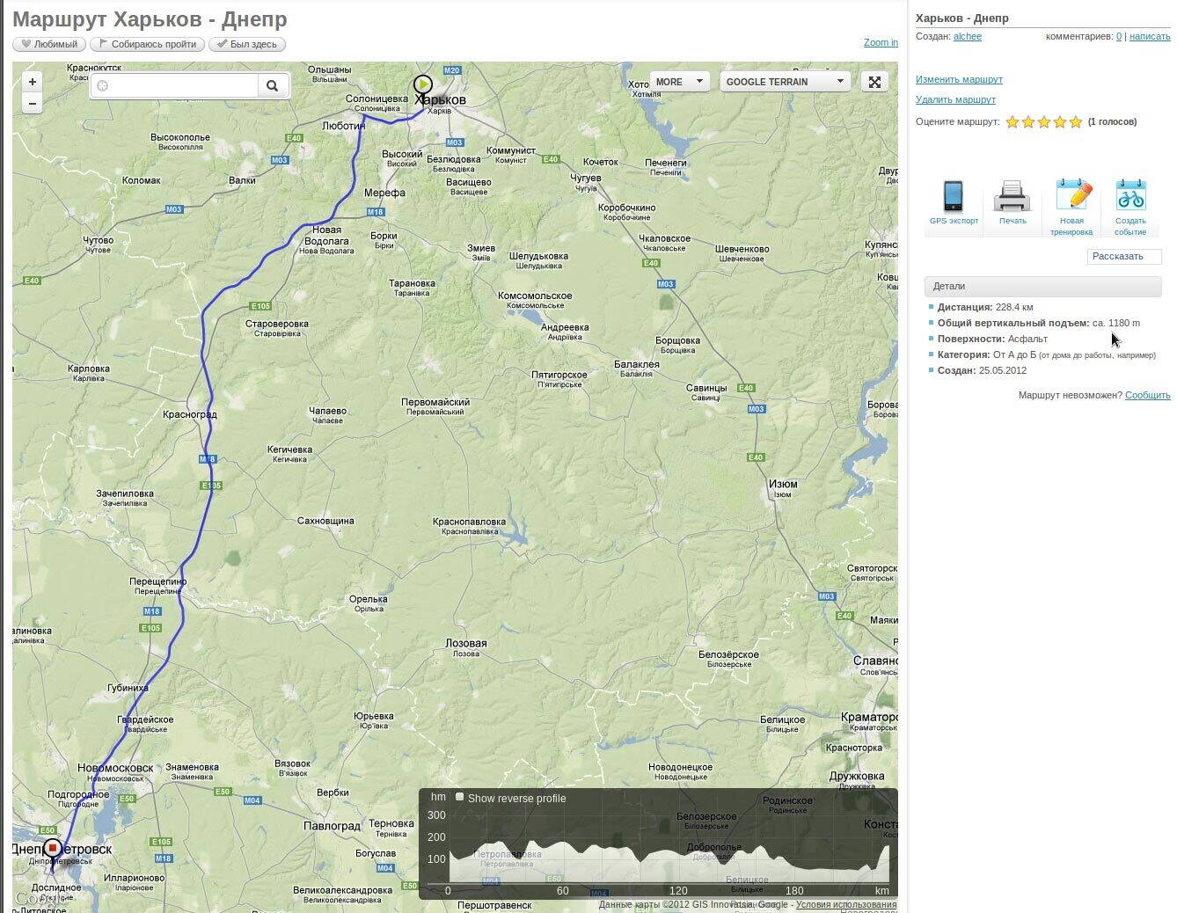Screen dimensions: 1177x913
Task: Toggle the Любимый favorite button
Action: [49, 44]
